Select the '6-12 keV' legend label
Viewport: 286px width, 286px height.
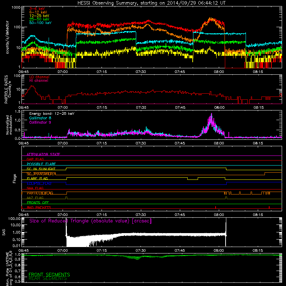[x=38, y=12]
